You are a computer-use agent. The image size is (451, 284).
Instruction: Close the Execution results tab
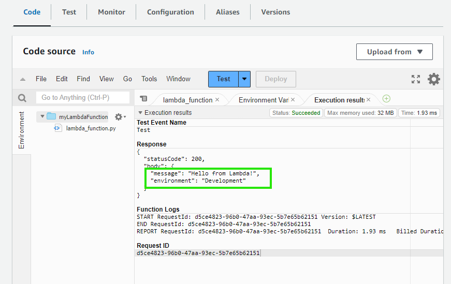(x=368, y=100)
